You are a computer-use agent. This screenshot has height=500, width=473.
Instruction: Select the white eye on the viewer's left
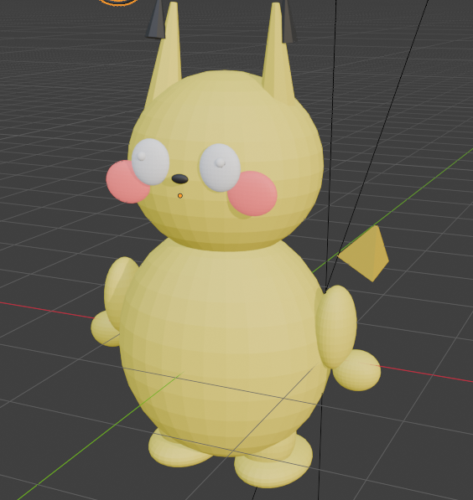[150, 162]
